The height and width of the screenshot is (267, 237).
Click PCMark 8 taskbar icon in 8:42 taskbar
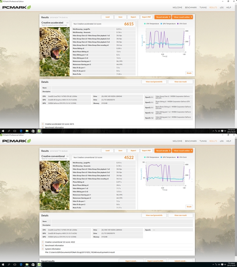[39, 265]
